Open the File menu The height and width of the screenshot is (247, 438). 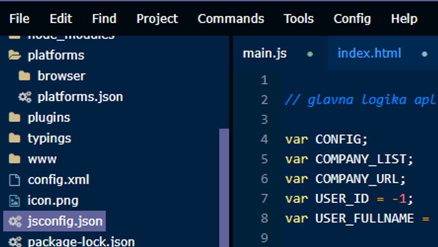[19, 19]
